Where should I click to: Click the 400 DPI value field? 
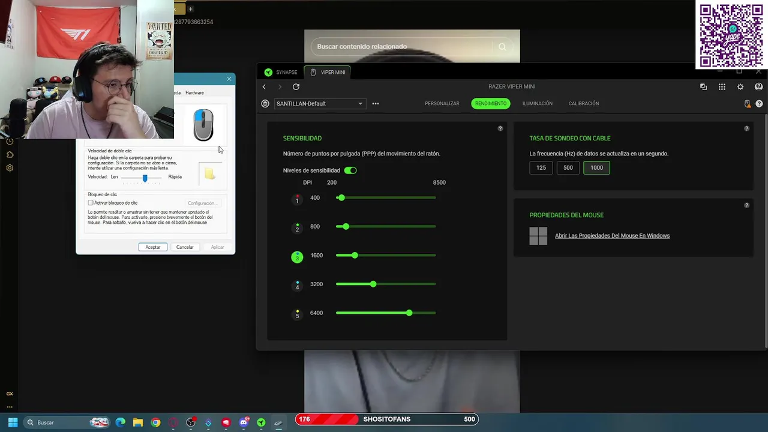point(315,198)
